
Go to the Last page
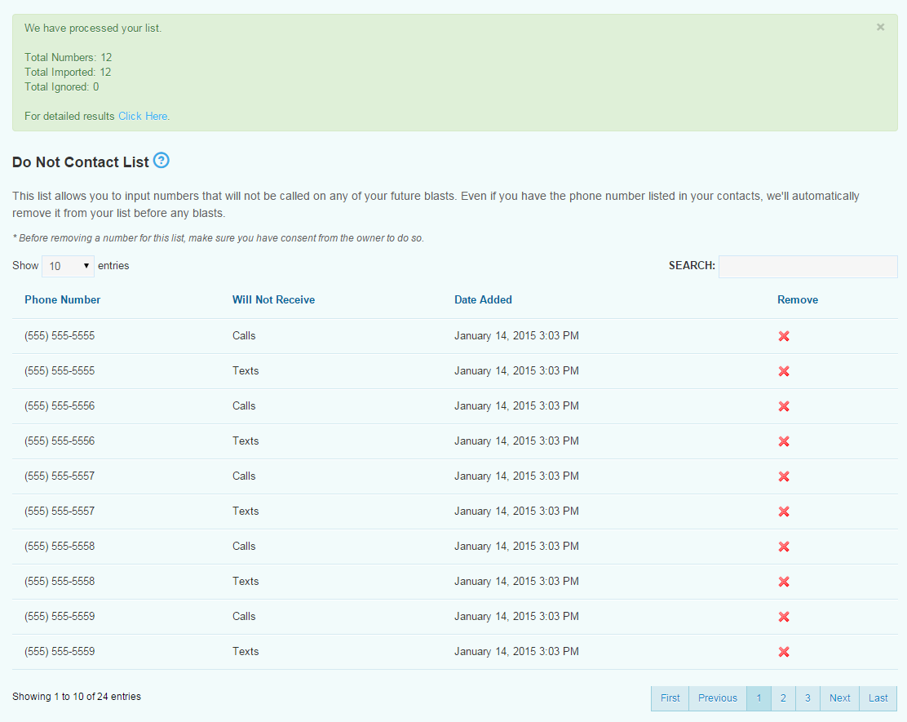coord(878,698)
